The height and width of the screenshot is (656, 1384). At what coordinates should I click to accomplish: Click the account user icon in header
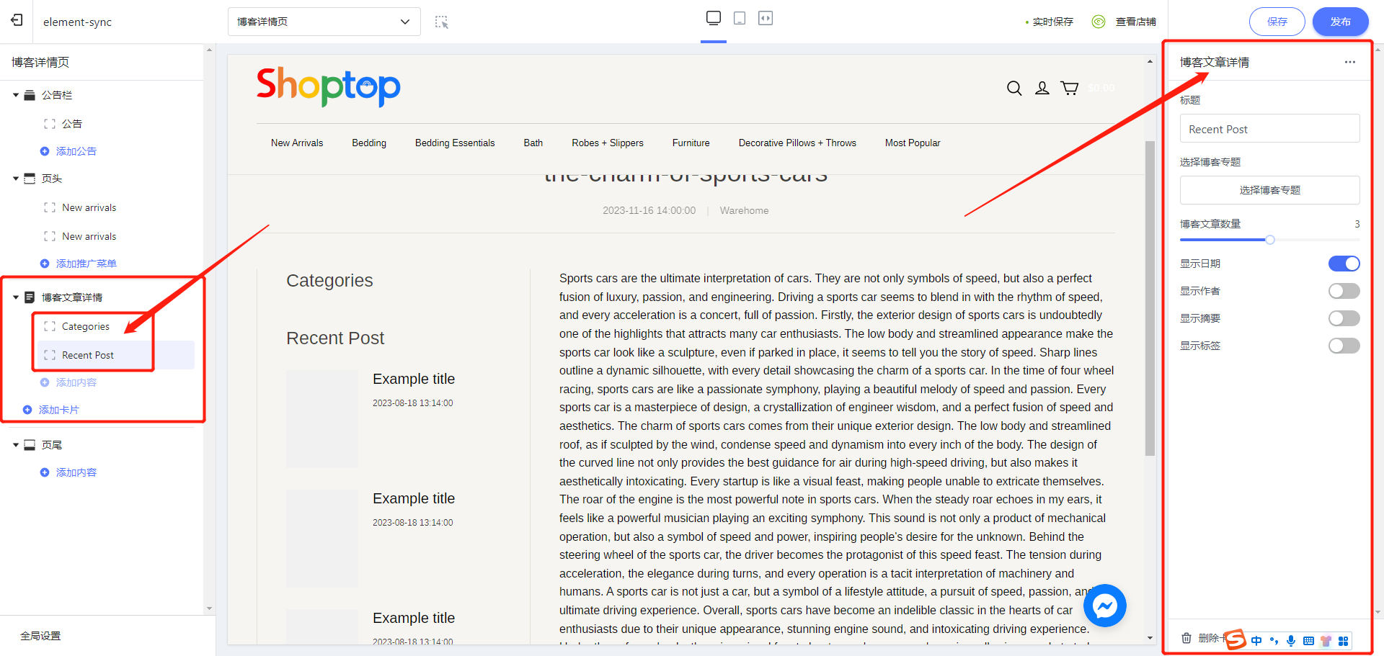pos(1042,88)
